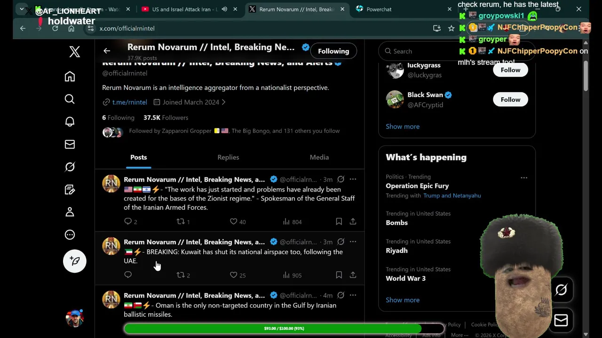This screenshot has height=338, width=602.
Task: Click the green donation progress bar
Action: pyautogui.click(x=284, y=329)
